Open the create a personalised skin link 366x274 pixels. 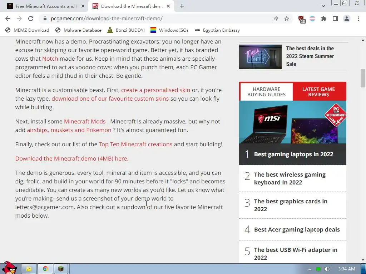156,90
